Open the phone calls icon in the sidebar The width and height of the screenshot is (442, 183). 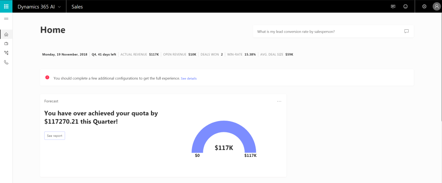tap(6, 62)
